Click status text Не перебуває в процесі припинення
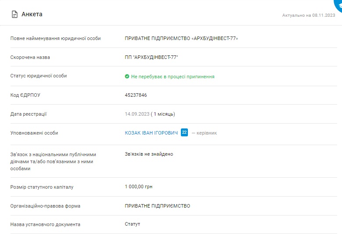 pos(173,77)
